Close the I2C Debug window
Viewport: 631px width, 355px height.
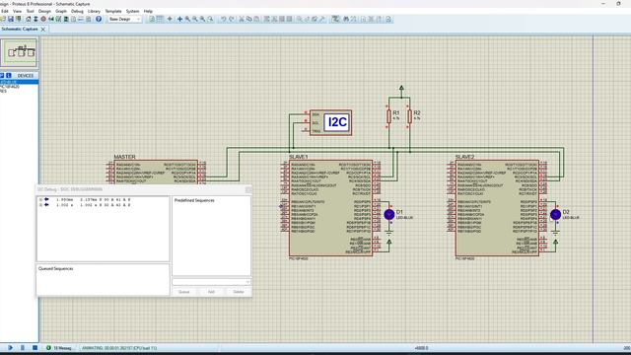248,189
